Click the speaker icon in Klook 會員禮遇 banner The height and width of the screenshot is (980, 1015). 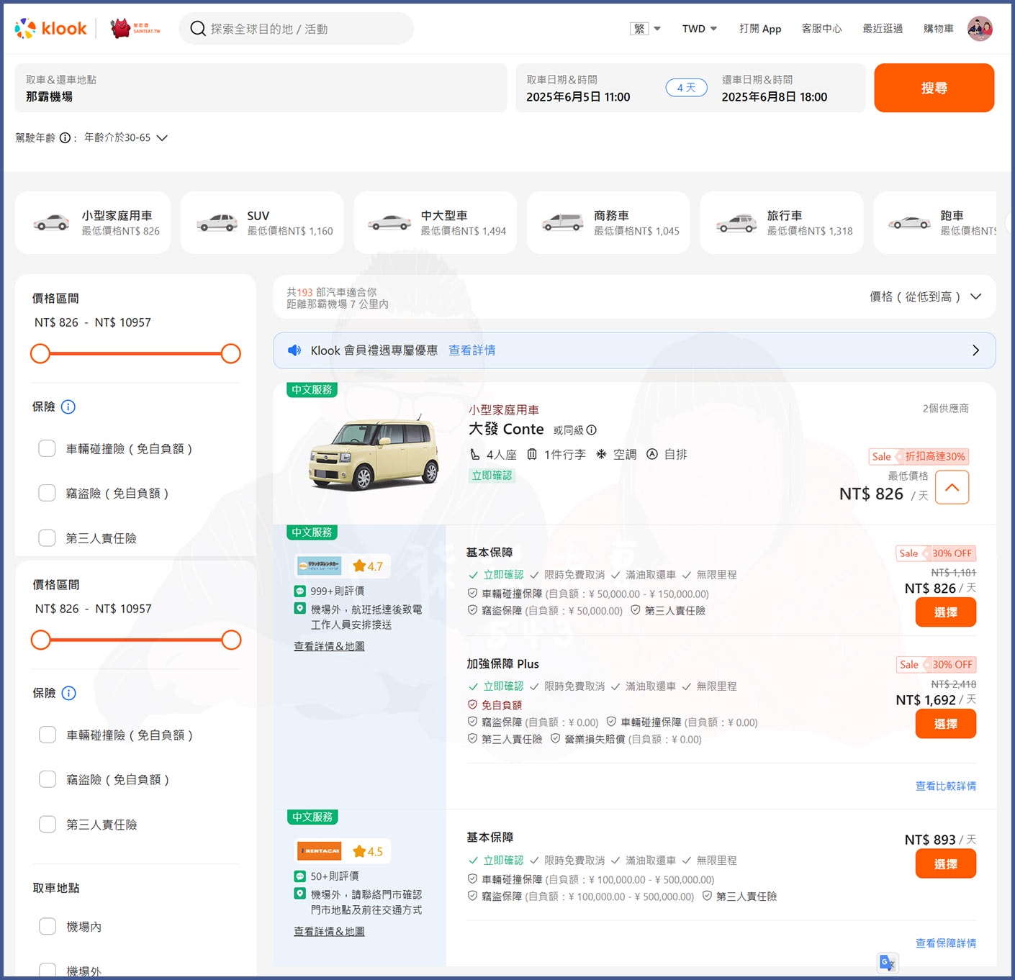click(294, 350)
